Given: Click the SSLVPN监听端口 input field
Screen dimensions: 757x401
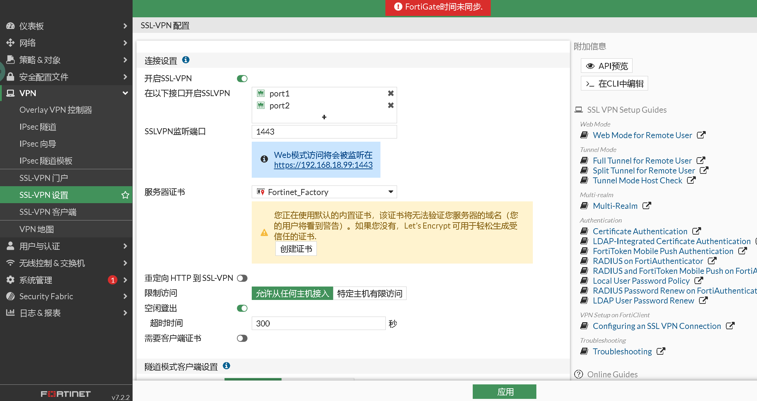Looking at the screenshot, I should pos(324,132).
